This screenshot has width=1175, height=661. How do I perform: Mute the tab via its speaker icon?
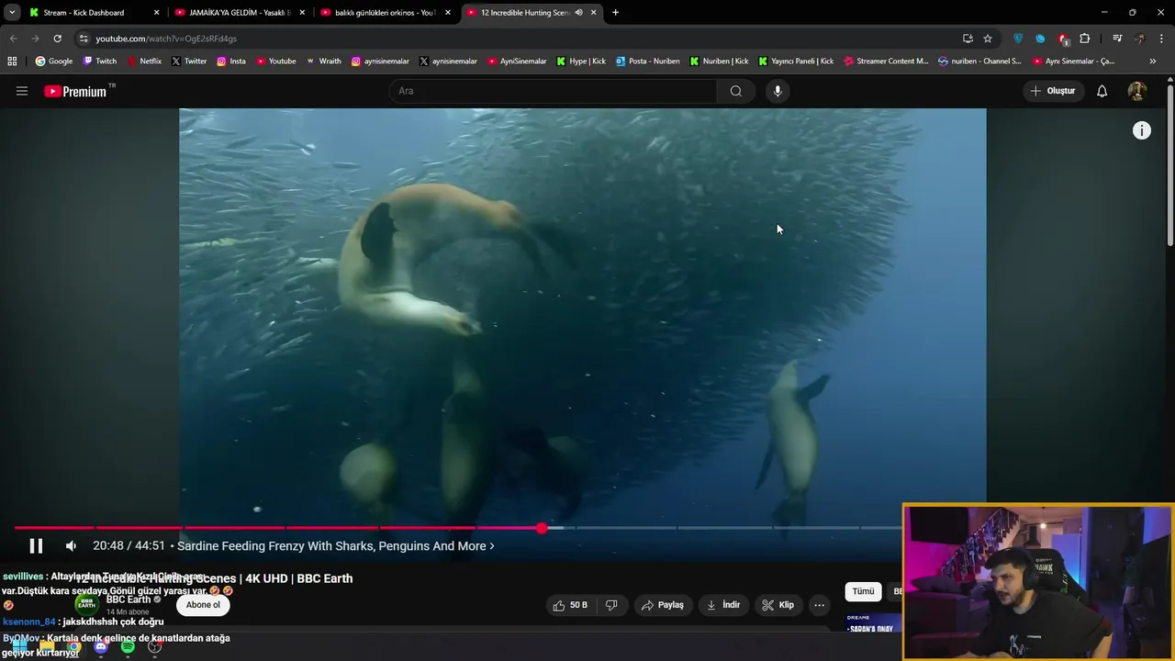[x=578, y=13]
